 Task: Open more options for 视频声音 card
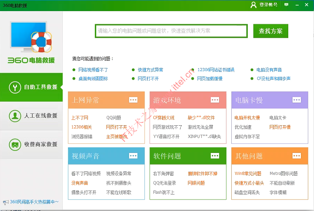(133, 156)
